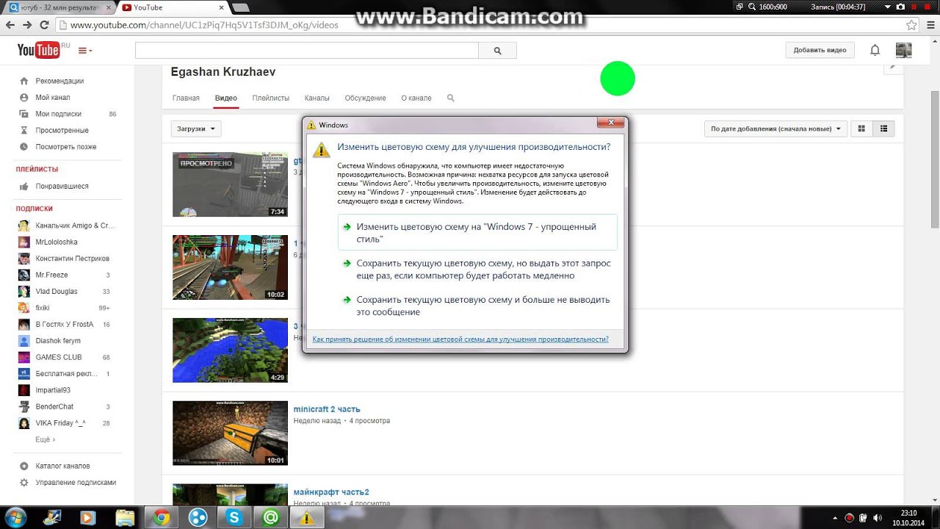
Task: Open Мои подписки in the sidebar
Action: pyautogui.click(x=59, y=114)
